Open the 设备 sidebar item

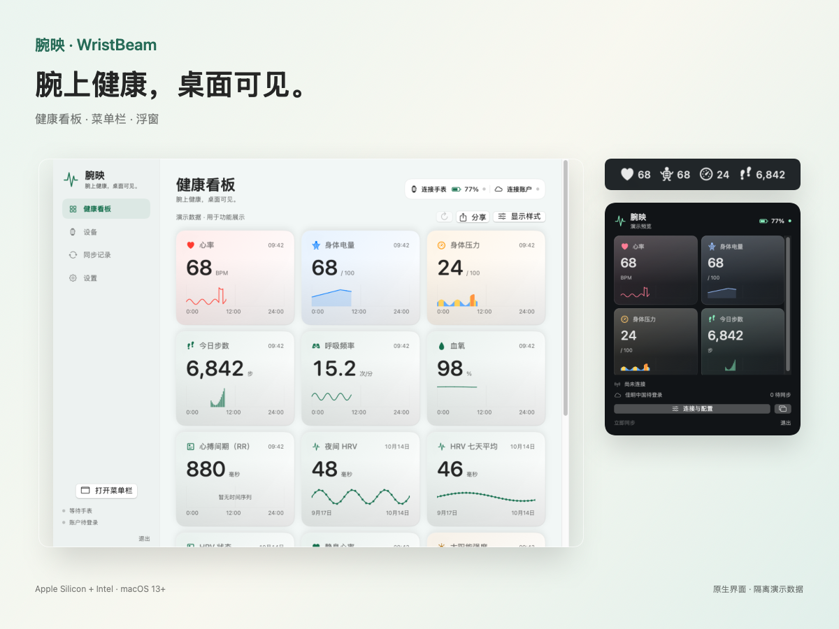click(x=106, y=232)
